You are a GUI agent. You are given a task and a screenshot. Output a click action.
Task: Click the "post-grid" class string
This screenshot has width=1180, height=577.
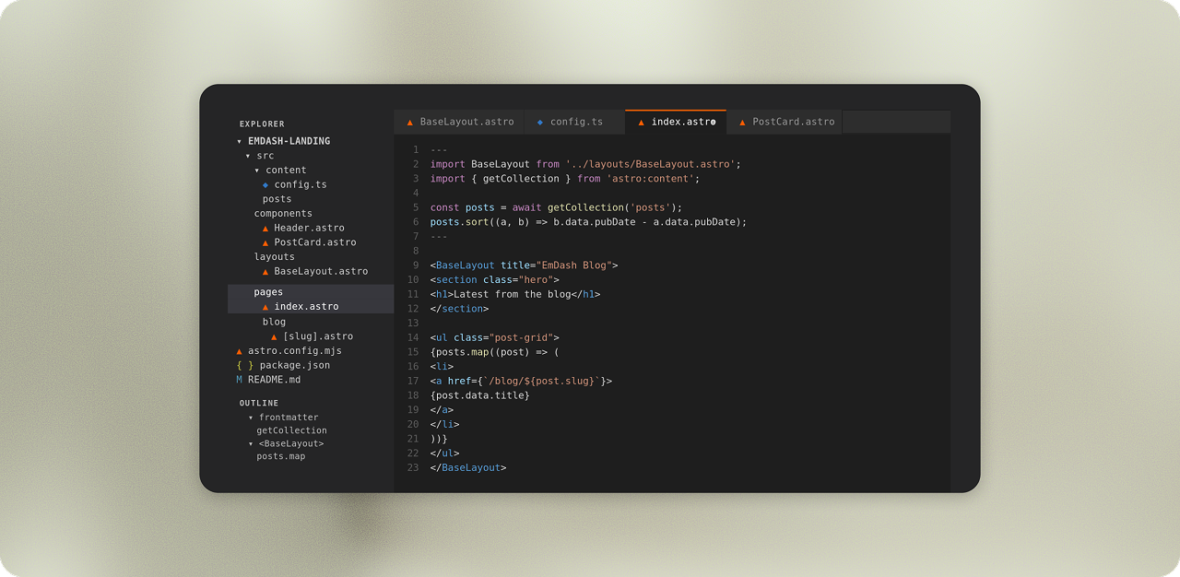click(x=521, y=337)
